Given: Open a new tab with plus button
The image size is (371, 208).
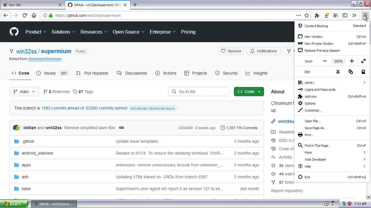Looking at the screenshot, I should tap(135, 5).
